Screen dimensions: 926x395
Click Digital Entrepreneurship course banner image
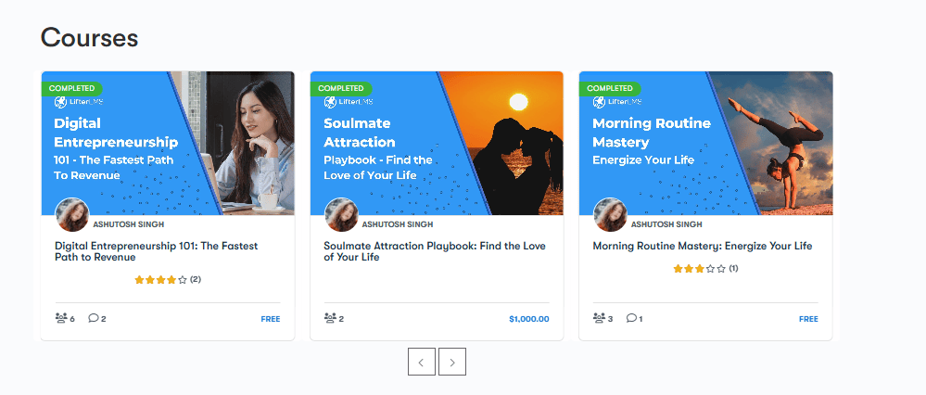(x=168, y=144)
